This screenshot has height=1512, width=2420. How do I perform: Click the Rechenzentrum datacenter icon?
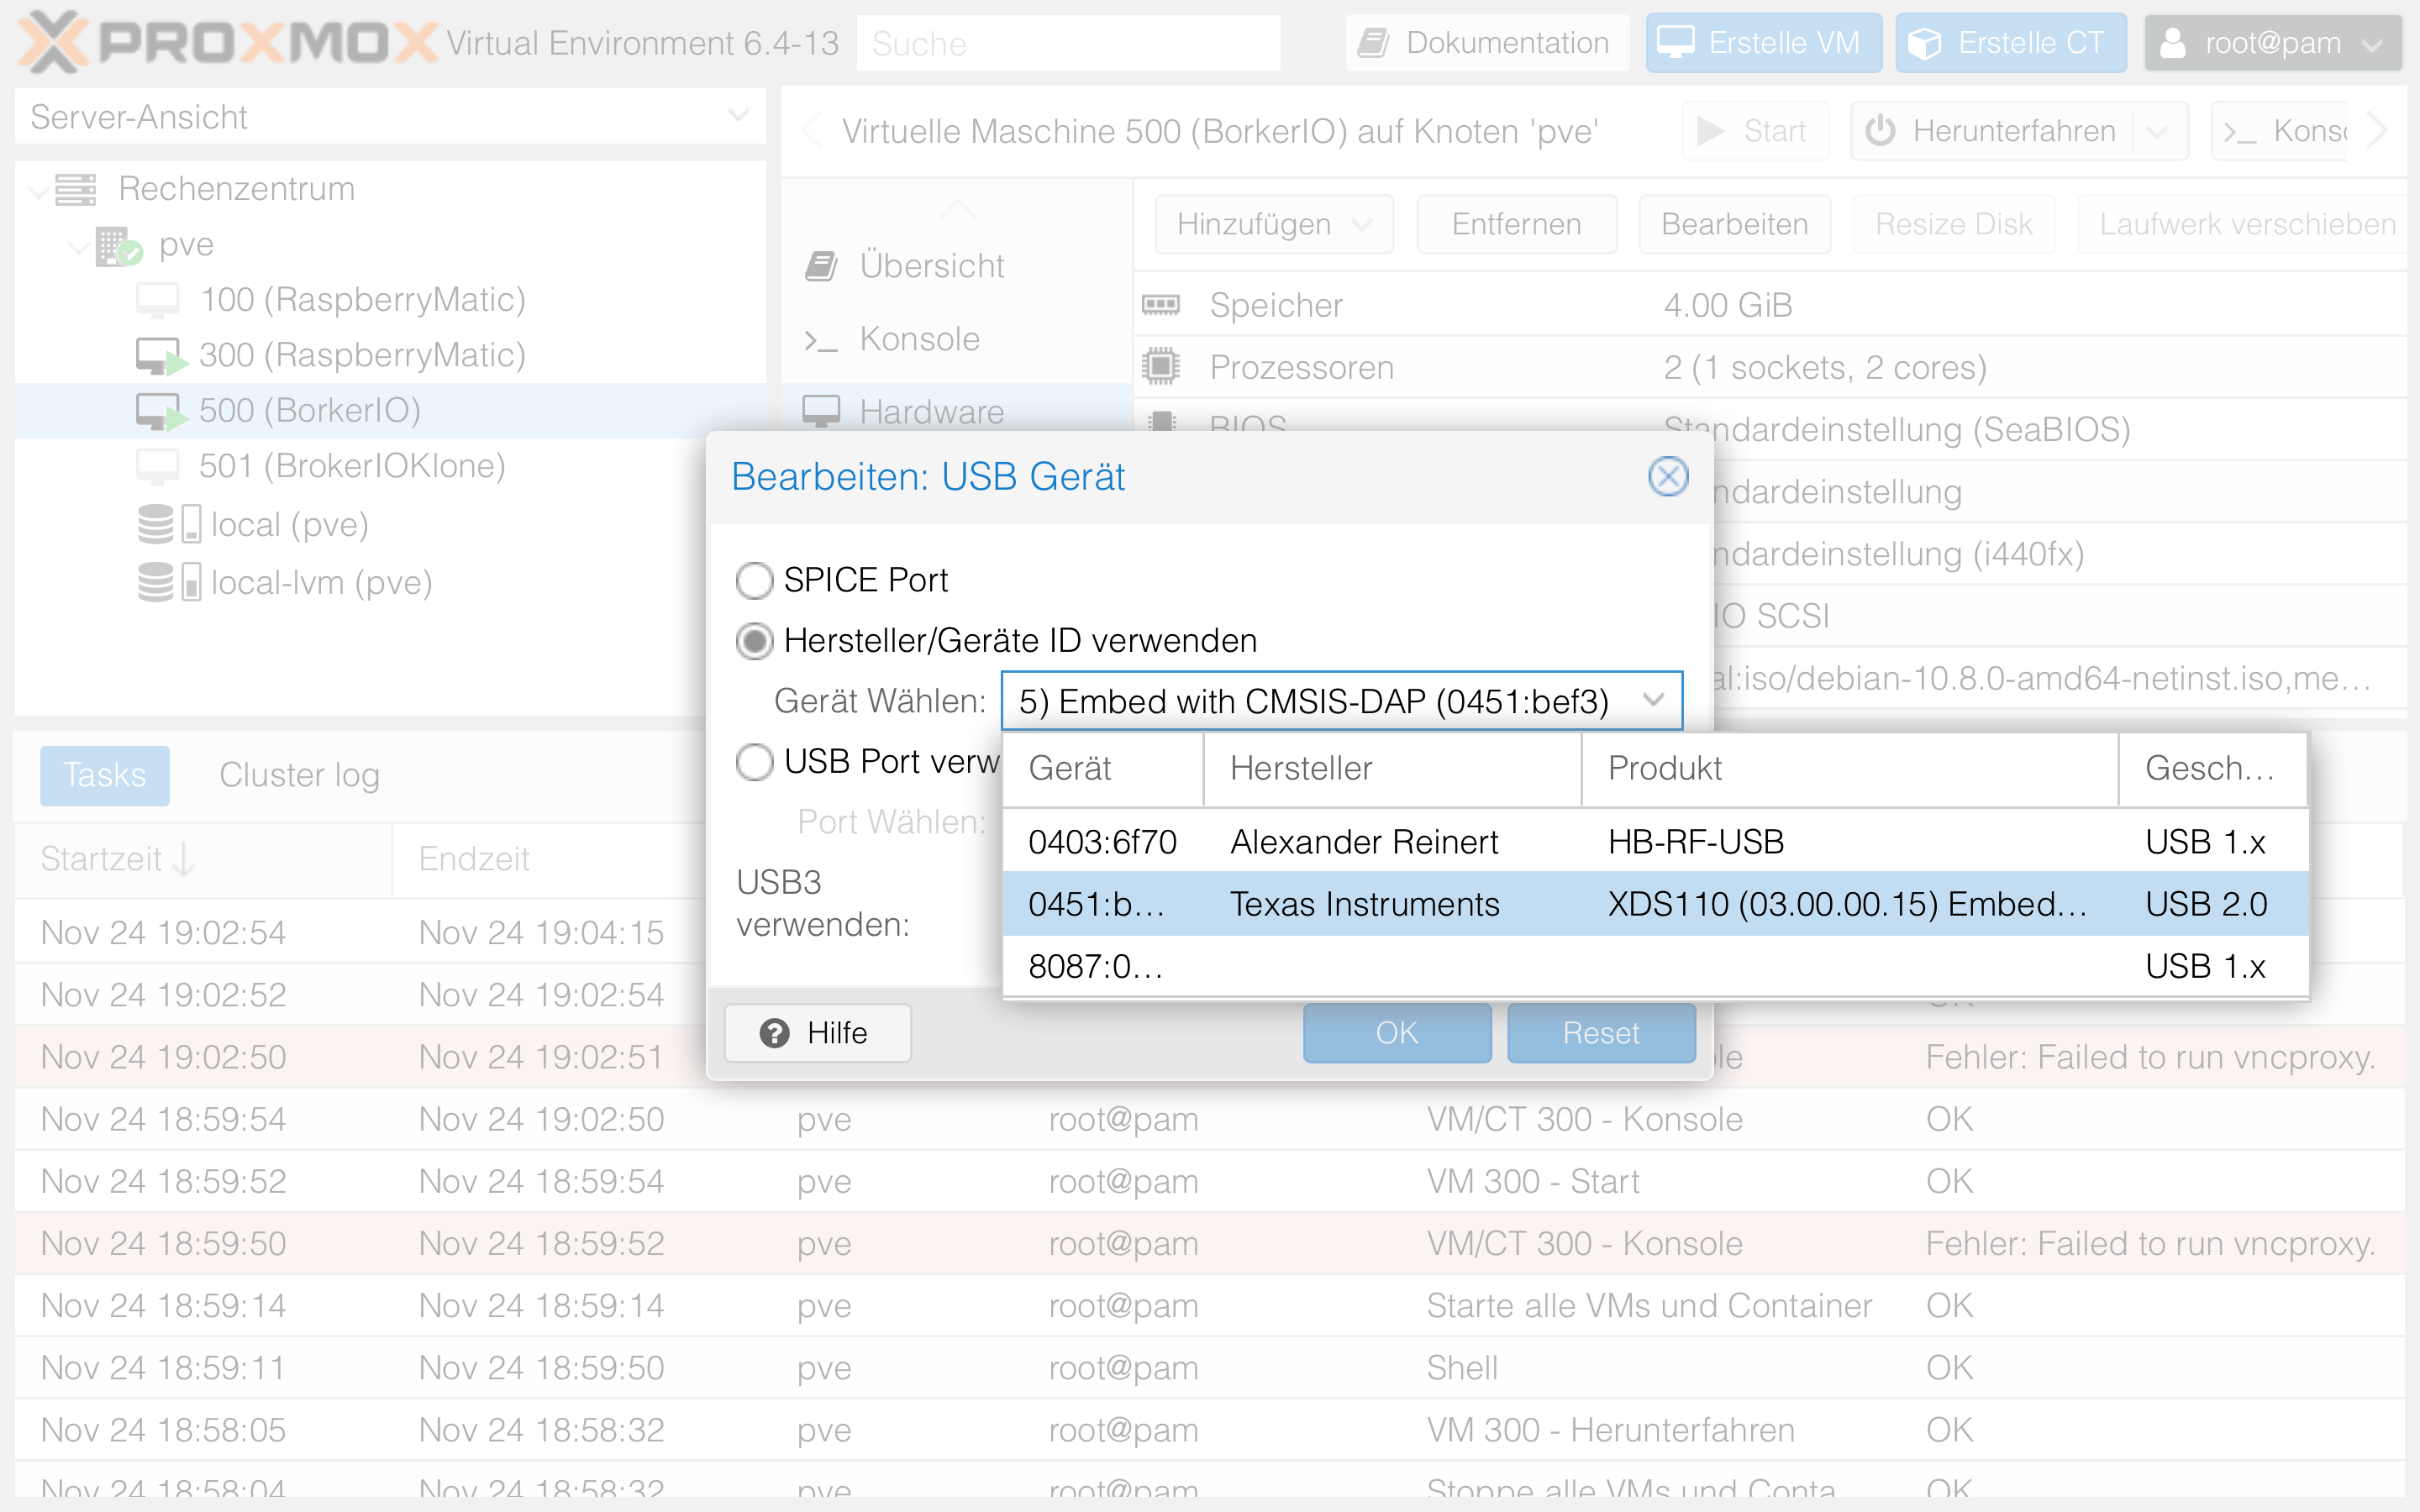coord(76,189)
